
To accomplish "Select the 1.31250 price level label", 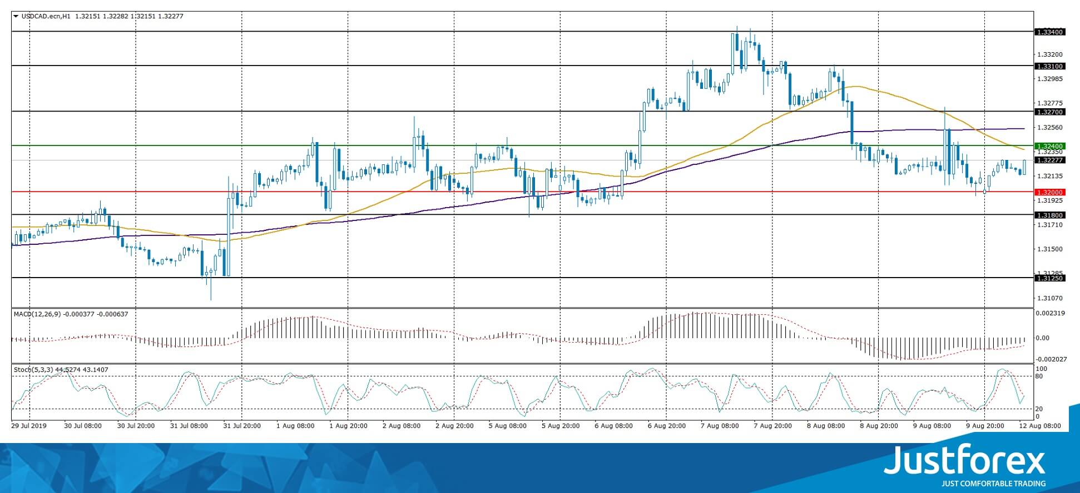I will pos(1049,278).
